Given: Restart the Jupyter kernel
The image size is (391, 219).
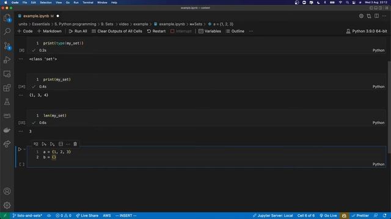Looking at the screenshot, I should pyautogui.click(x=156, y=31).
